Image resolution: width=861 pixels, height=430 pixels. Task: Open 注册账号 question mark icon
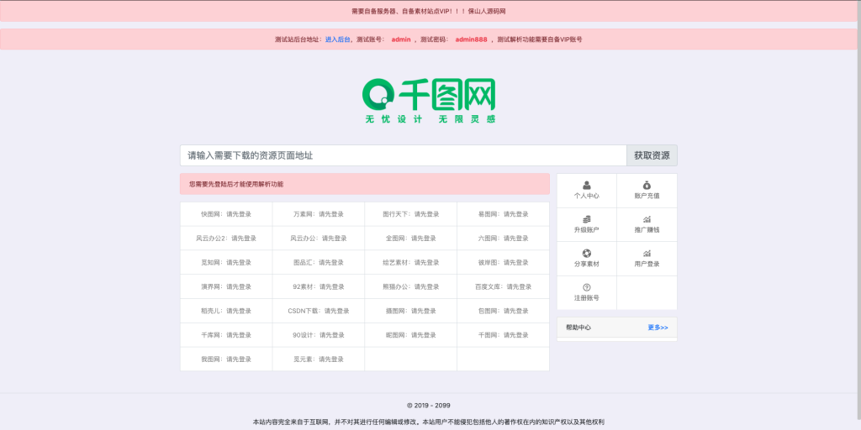[x=586, y=287]
